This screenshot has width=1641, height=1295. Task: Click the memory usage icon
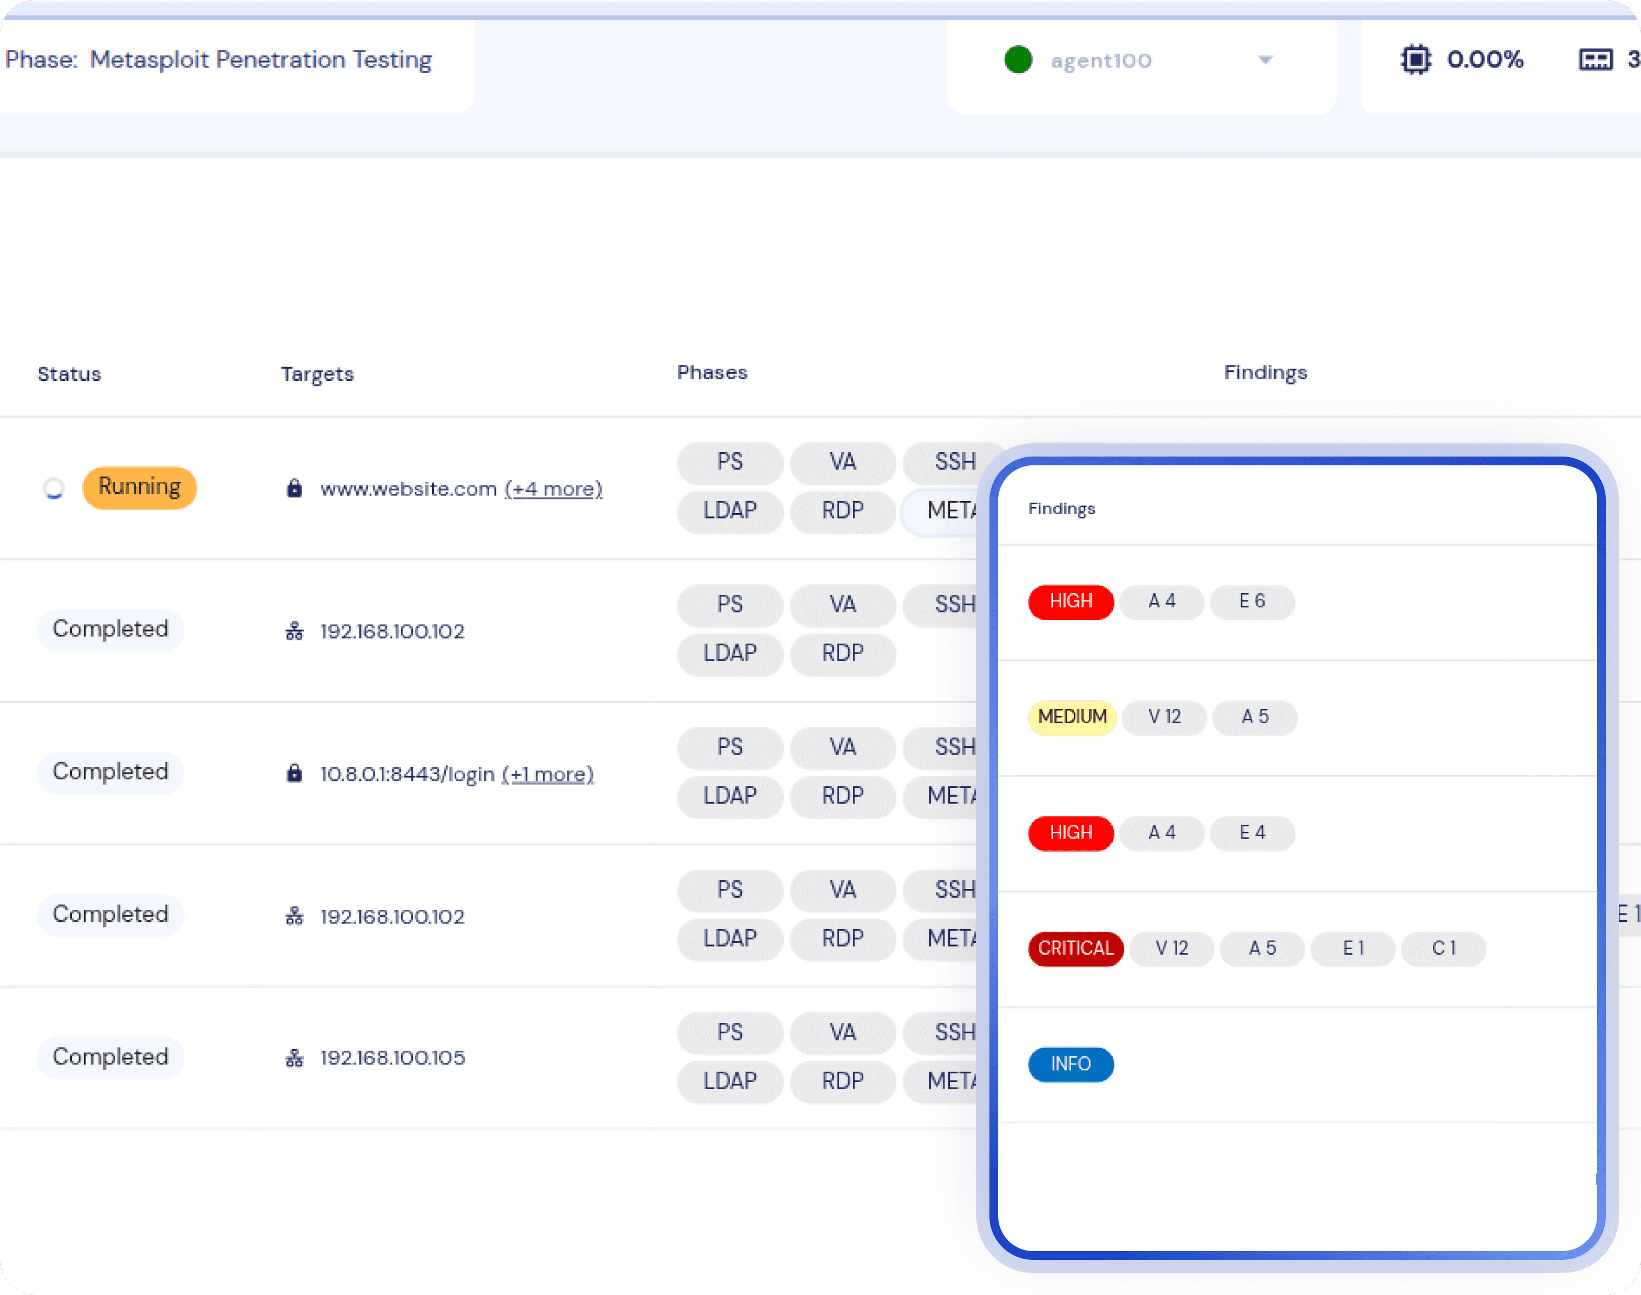click(x=1595, y=60)
